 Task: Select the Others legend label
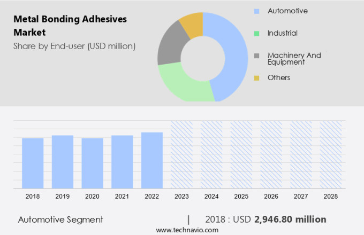(278, 77)
